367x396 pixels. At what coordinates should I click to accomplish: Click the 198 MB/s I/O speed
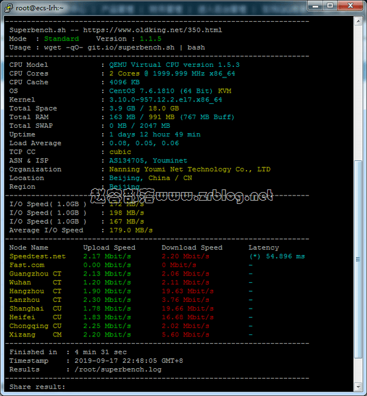[x=126, y=213]
